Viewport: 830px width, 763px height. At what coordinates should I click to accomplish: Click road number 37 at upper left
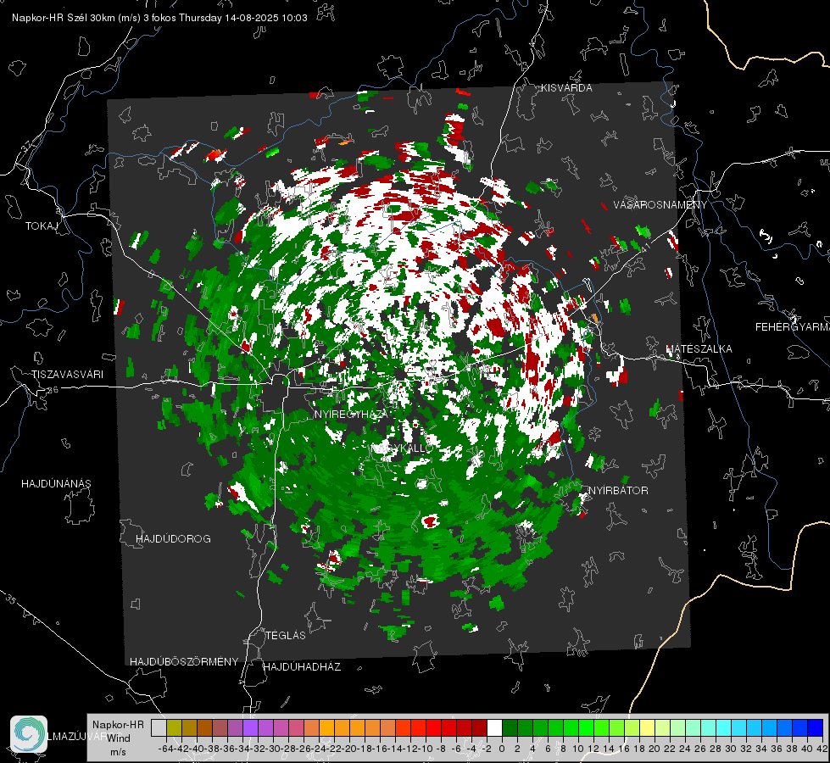26,146
